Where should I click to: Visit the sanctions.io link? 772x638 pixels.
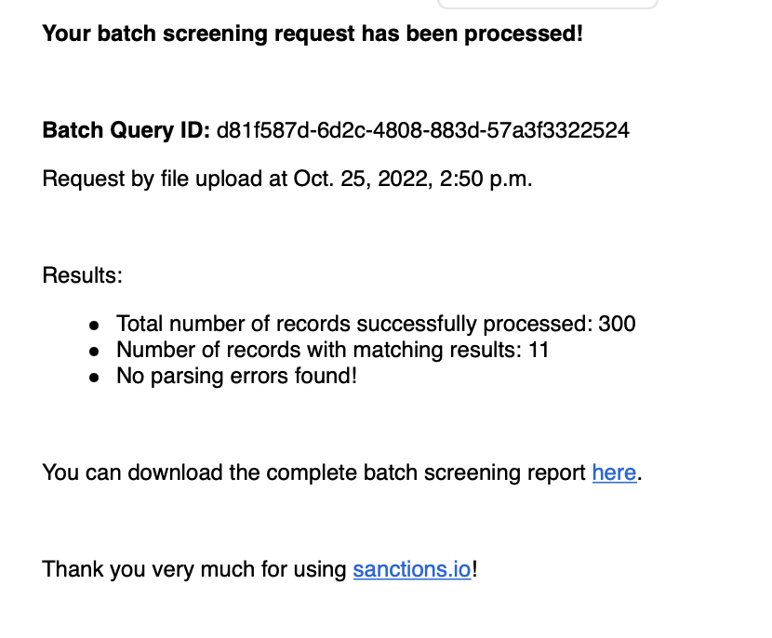(x=412, y=569)
